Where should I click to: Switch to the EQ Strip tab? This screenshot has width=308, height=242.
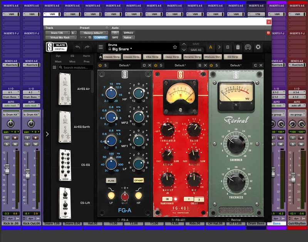[233, 57]
